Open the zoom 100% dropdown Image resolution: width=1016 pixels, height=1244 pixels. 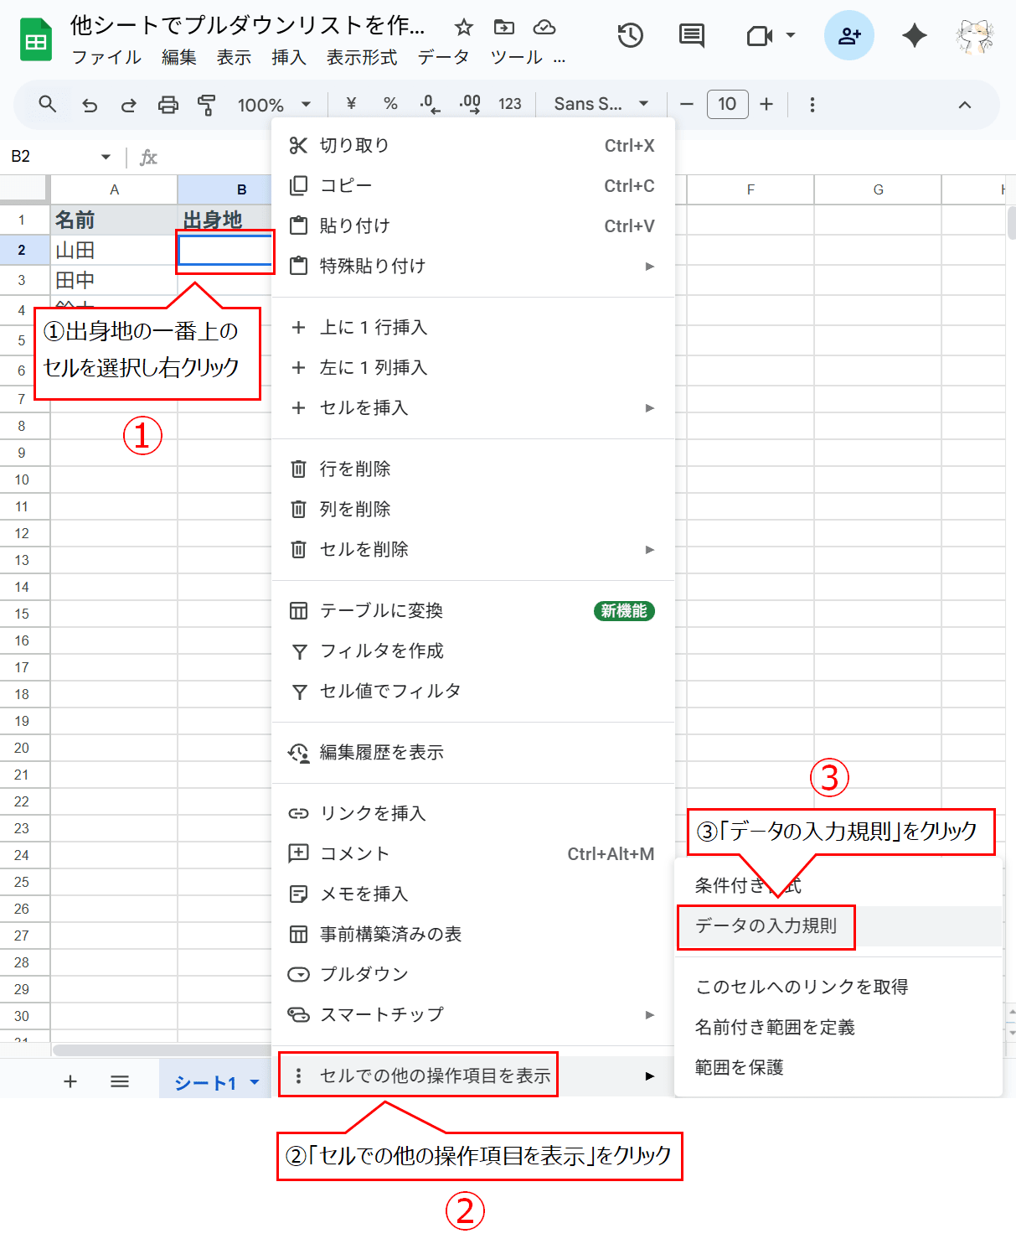coord(274,105)
